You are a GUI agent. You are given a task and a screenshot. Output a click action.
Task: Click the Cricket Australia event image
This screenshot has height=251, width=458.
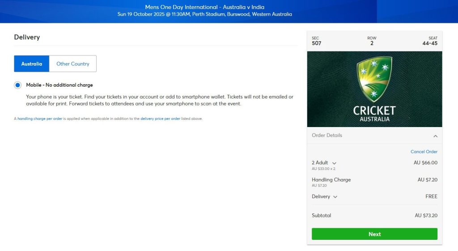[374, 89]
